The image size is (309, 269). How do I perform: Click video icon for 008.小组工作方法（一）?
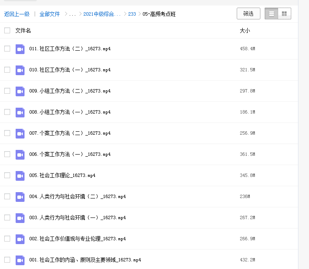click(20, 112)
